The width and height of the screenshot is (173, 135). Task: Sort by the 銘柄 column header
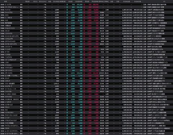[x=5, y=1]
